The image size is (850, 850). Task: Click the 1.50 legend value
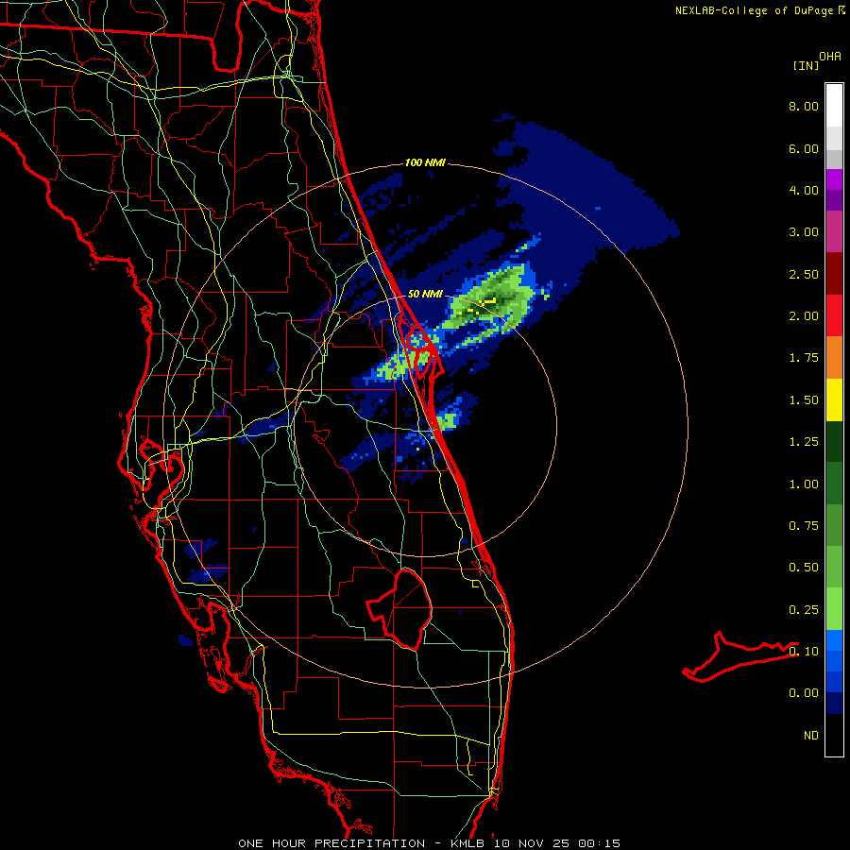[804, 400]
